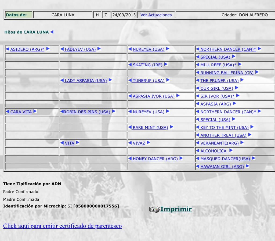Click link to emit certificado de parentesco
The width and height of the screenshot is (275, 241).
pyautogui.click(x=62, y=226)
